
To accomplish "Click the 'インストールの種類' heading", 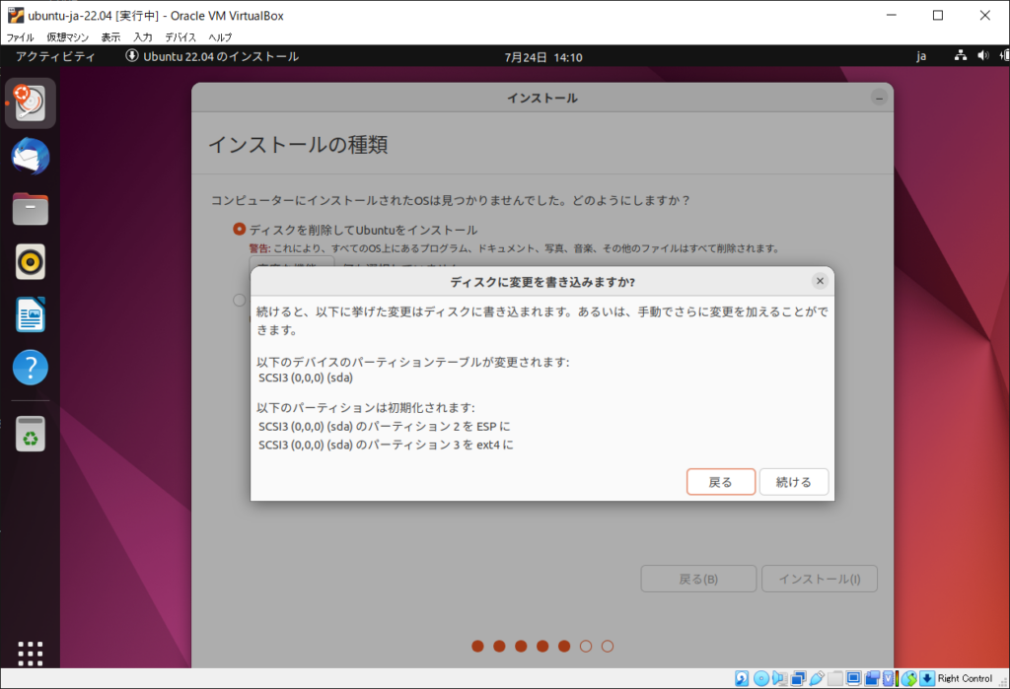I will click(298, 144).
